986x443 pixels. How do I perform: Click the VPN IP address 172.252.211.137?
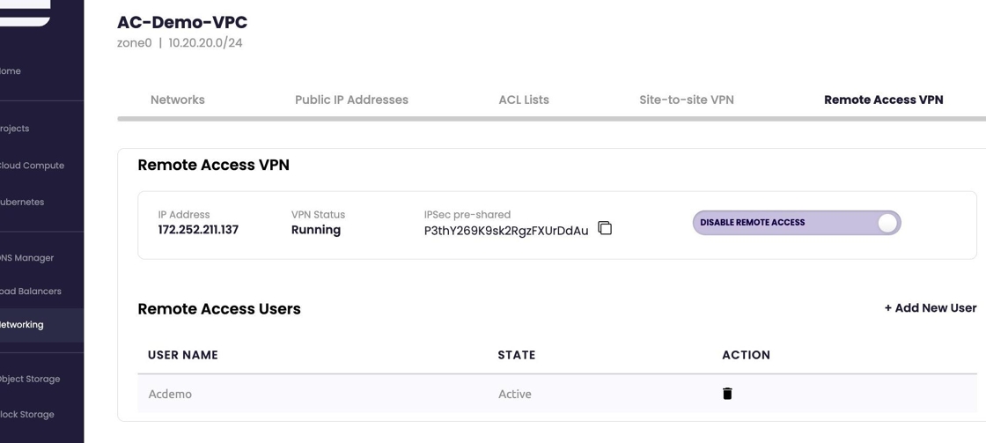(198, 230)
